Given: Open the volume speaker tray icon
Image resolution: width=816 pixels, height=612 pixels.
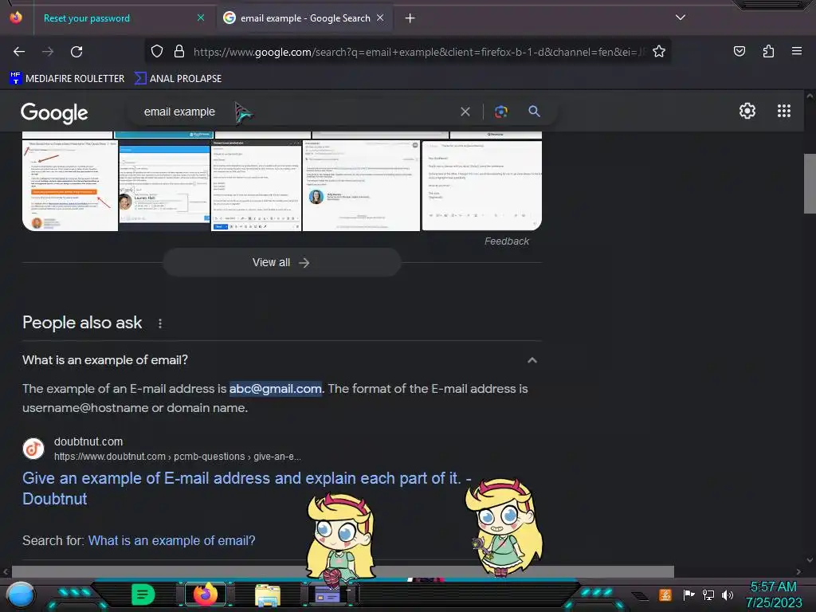Looking at the screenshot, I should [x=727, y=594].
